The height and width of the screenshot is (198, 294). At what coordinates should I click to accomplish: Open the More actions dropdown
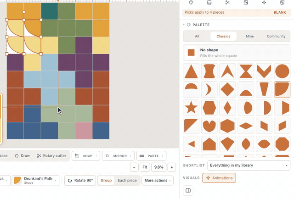pyautogui.click(x=158, y=181)
